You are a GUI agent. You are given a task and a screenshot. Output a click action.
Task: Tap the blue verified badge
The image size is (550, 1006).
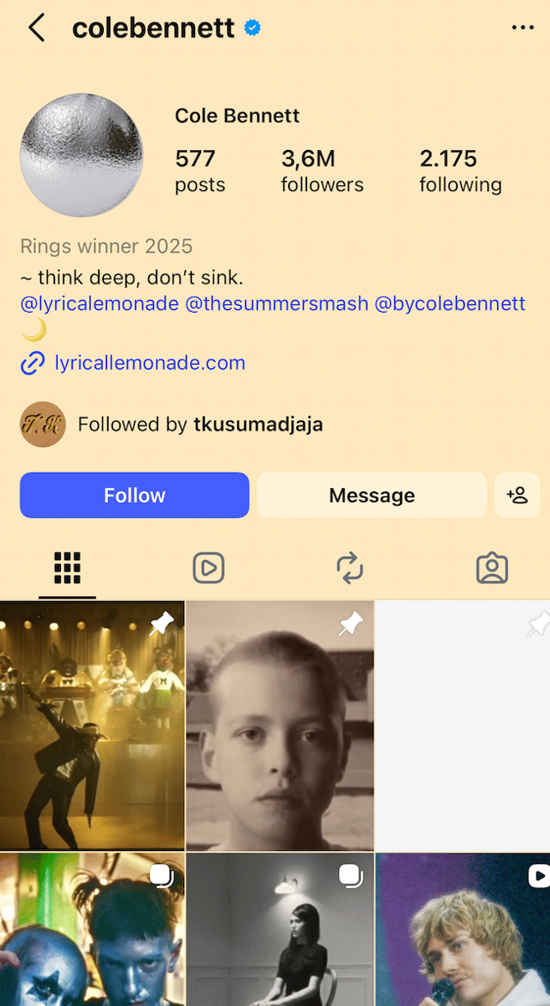point(252,28)
